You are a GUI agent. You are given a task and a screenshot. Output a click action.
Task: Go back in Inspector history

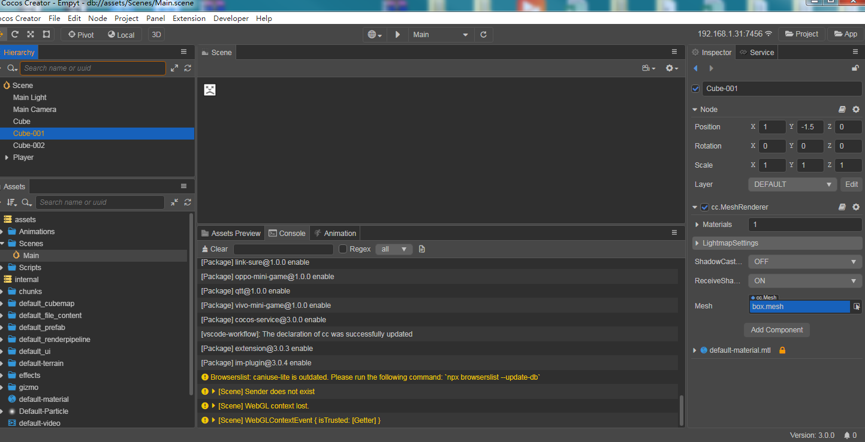coord(695,68)
